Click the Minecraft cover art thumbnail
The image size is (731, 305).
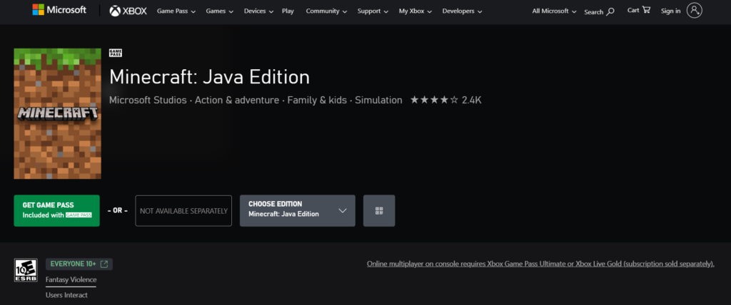(x=57, y=113)
